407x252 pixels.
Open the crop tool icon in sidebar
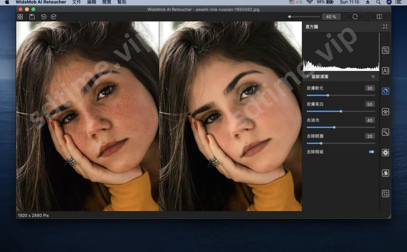click(x=385, y=194)
